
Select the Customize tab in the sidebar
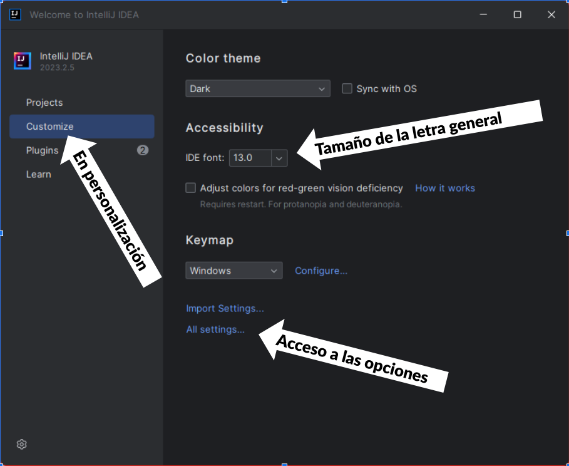coord(49,127)
